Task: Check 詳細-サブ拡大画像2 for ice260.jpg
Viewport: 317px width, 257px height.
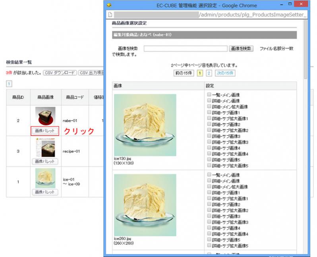Action: pos(209,210)
